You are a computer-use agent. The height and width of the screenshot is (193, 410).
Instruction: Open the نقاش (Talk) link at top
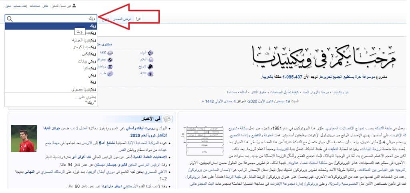tap(45, 6)
